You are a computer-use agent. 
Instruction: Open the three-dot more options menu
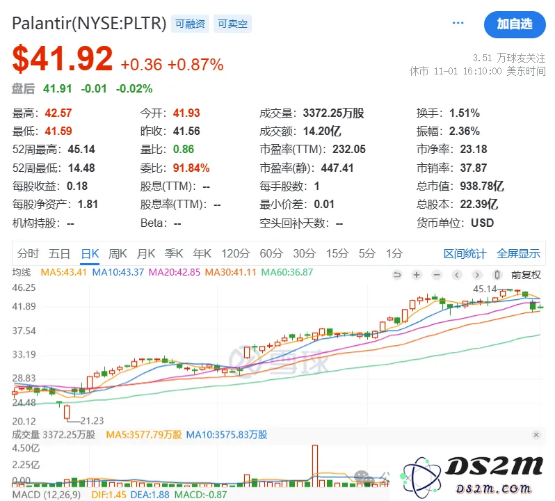pyautogui.click(x=458, y=23)
